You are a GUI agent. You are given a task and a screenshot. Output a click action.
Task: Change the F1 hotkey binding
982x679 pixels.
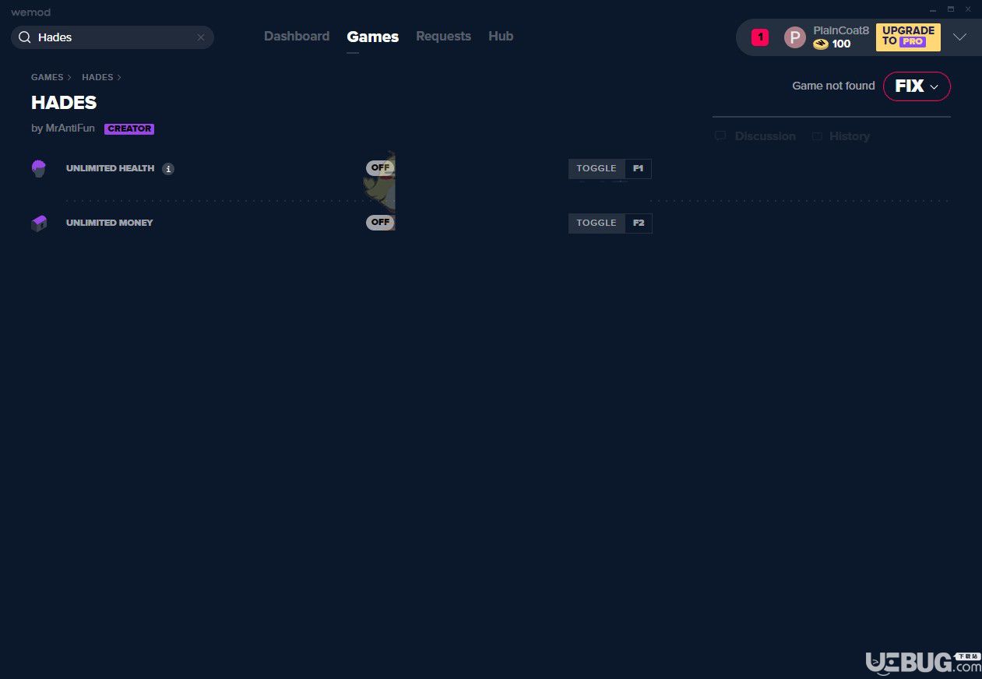[638, 168]
